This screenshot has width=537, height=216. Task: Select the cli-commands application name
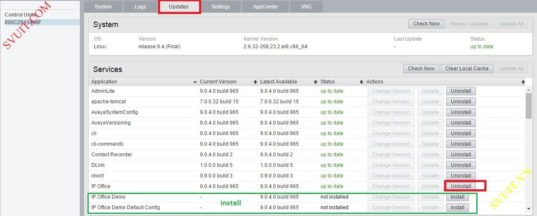107,144
